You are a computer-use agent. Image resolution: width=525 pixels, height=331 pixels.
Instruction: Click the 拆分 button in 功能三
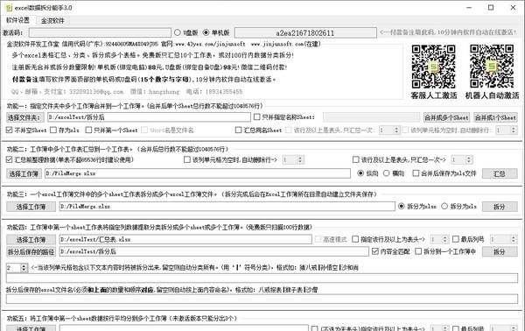[500, 207]
